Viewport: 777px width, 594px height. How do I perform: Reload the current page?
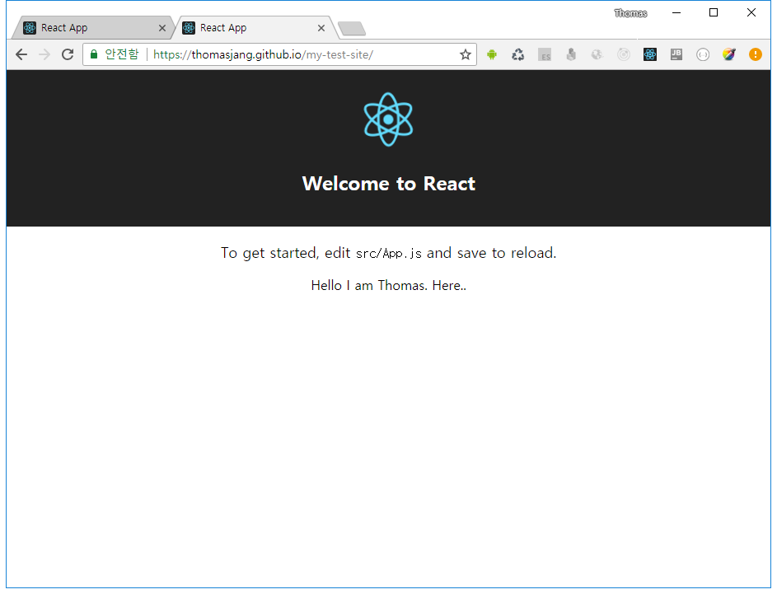(x=68, y=54)
